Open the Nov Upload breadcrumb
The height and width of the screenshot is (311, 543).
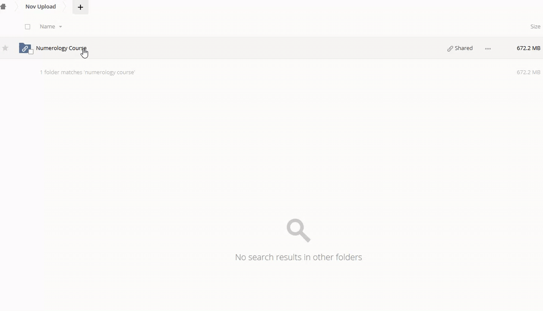pyautogui.click(x=41, y=6)
